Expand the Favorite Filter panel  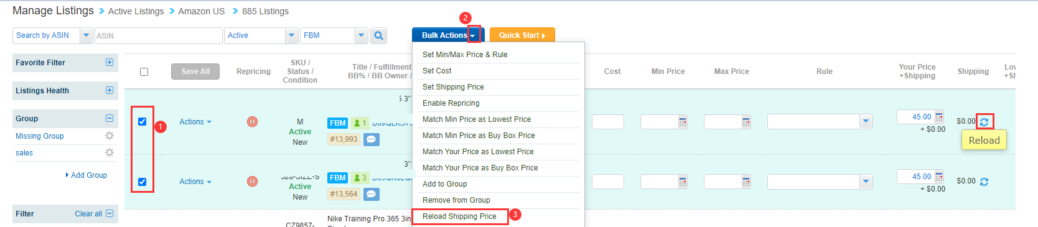(110, 62)
